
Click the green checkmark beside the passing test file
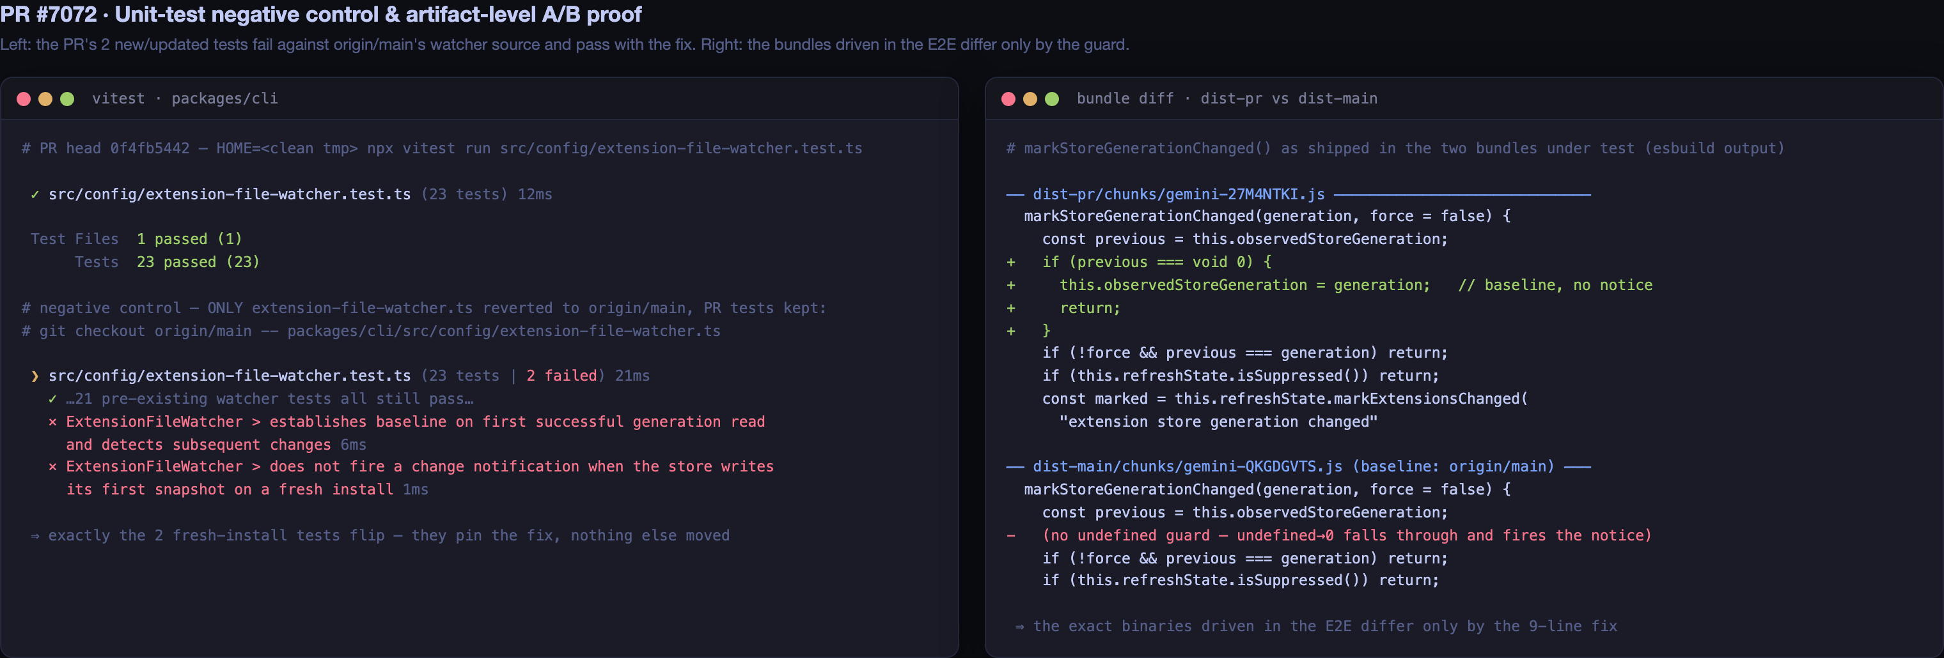pos(35,194)
